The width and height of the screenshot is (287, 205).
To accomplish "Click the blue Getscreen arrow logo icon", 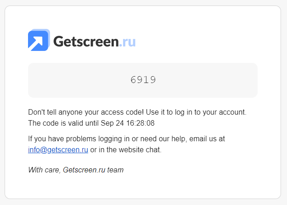I will click(39, 40).
